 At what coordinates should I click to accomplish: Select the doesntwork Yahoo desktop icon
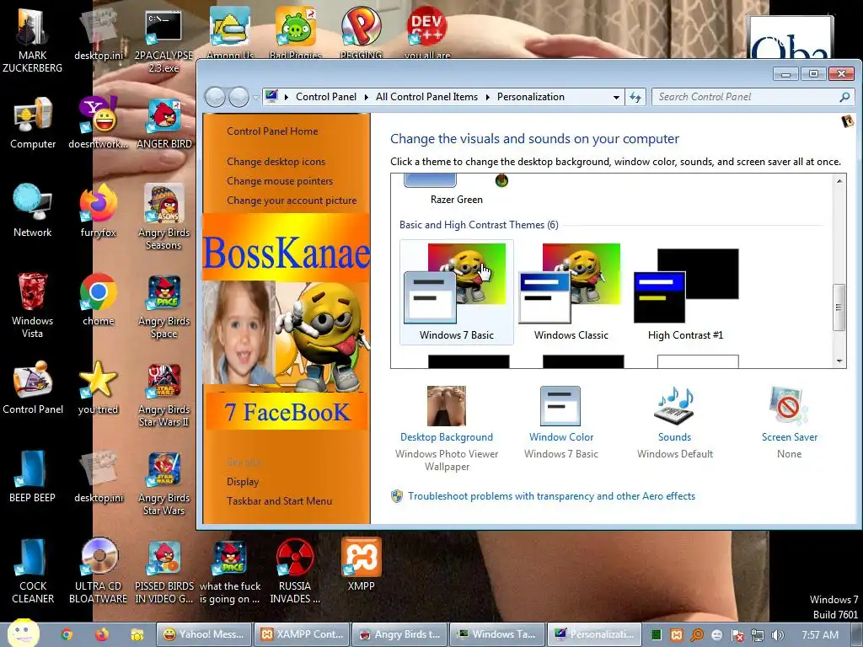tap(98, 122)
